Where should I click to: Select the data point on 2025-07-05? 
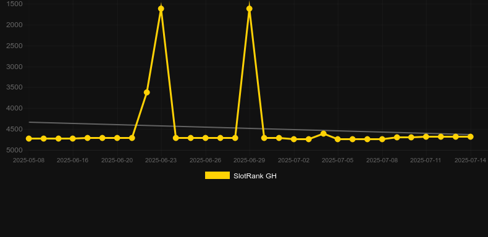point(338,139)
